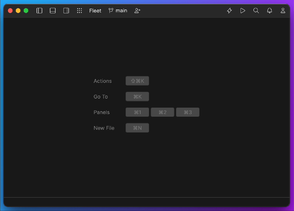
Task: Open search with the magnifier icon
Action: coord(256,11)
